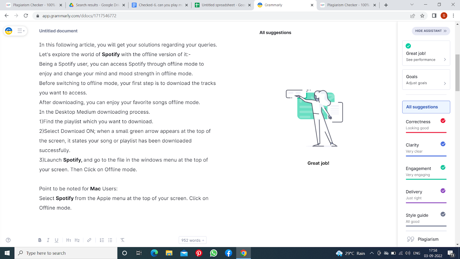The height and width of the screenshot is (259, 460).
Task: Click the Clarity blue check icon
Action: (443, 144)
